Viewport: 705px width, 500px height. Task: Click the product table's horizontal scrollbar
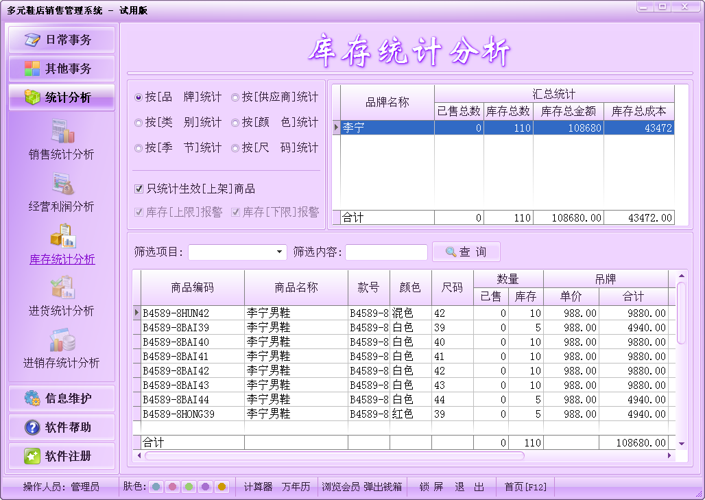click(x=335, y=455)
